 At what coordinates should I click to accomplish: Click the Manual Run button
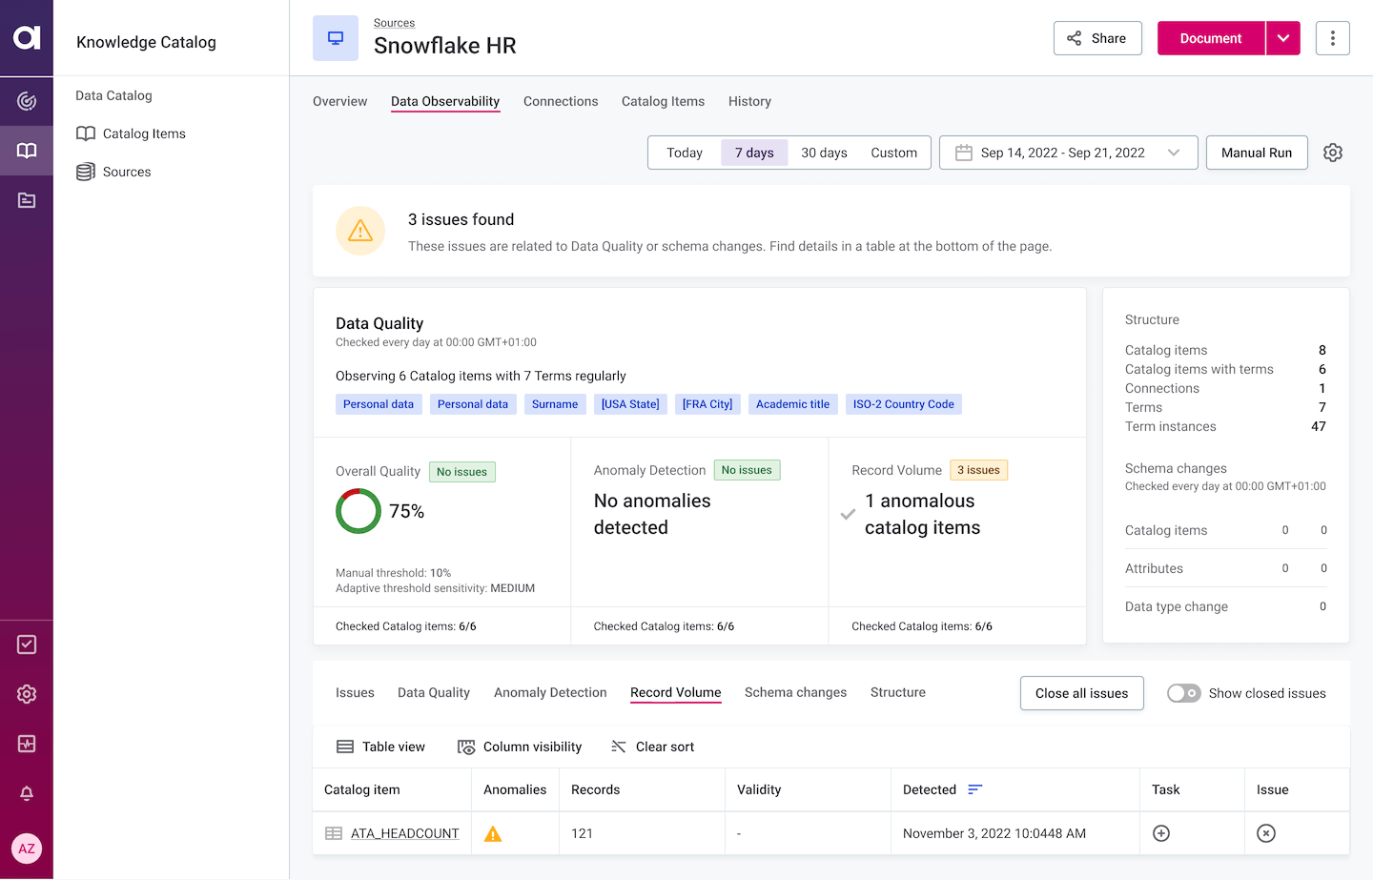1256,153
